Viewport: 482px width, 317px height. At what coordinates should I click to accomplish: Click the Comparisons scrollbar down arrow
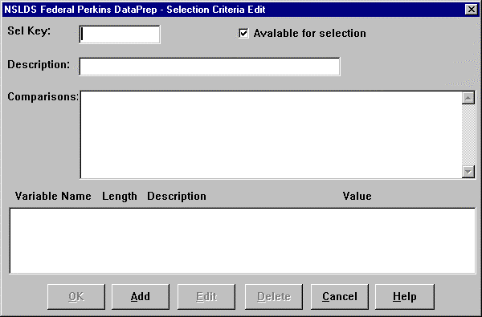[x=468, y=172]
